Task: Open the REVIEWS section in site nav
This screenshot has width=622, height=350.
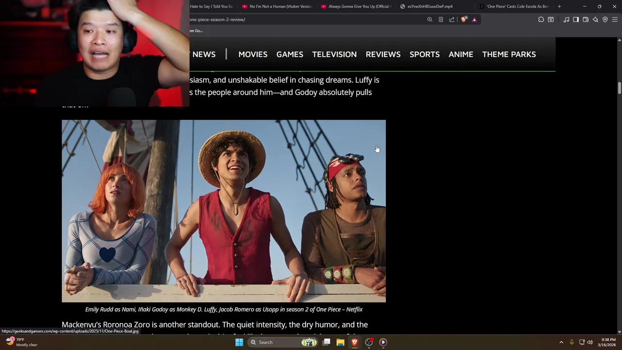Action: click(383, 54)
